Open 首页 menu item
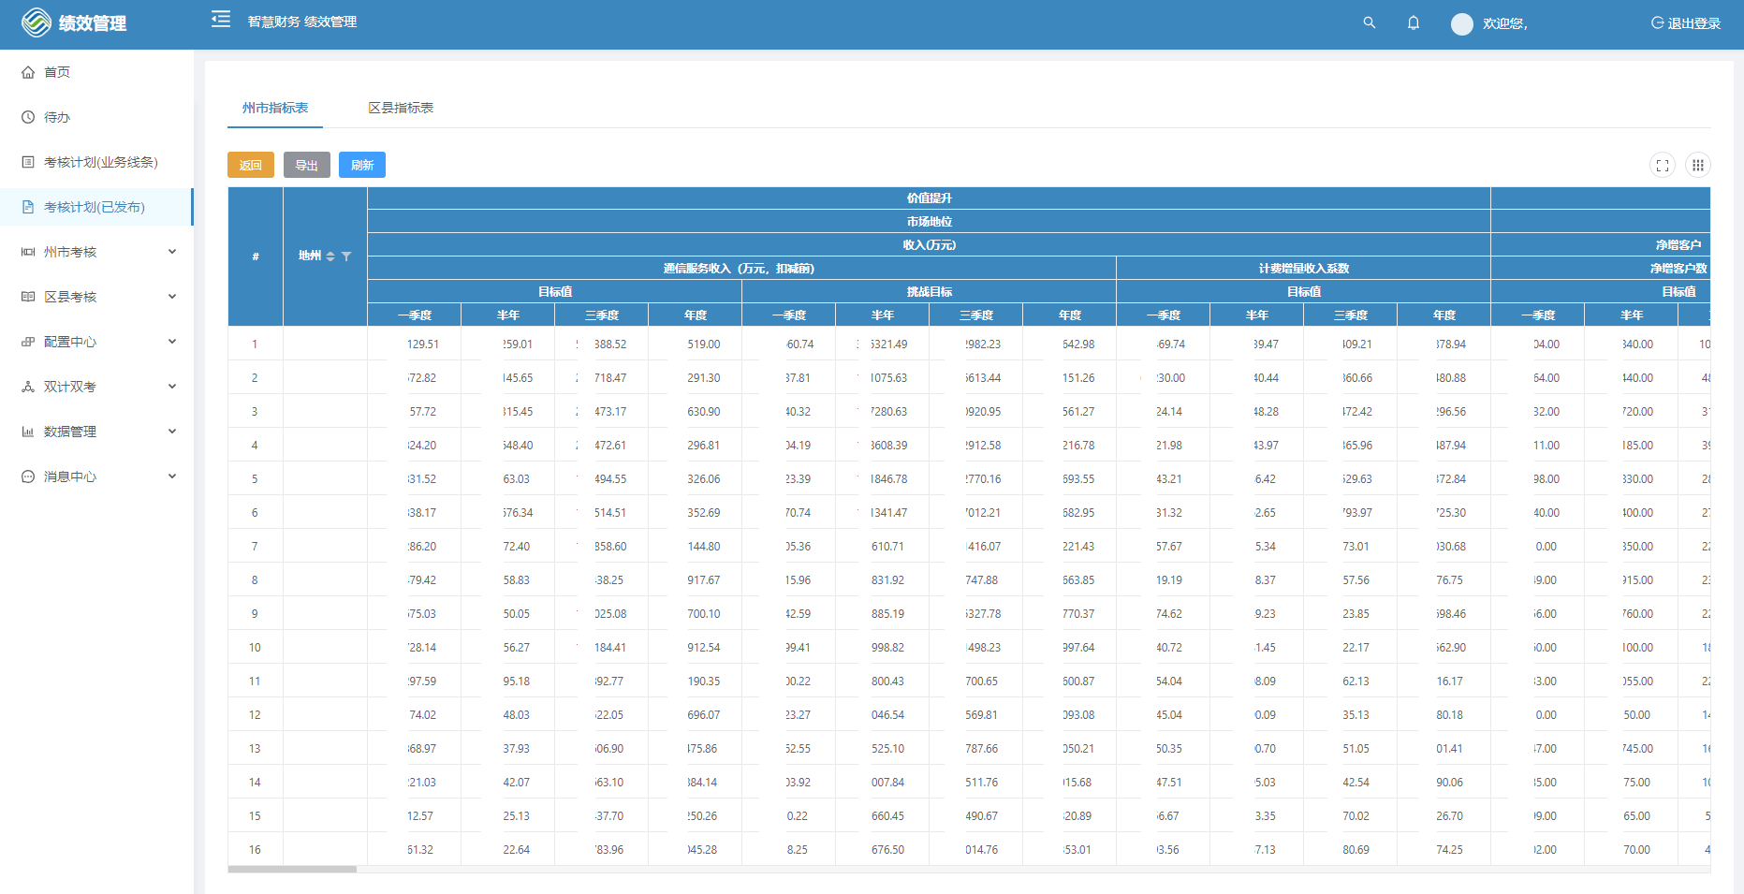The width and height of the screenshot is (1744, 894). tap(96, 72)
